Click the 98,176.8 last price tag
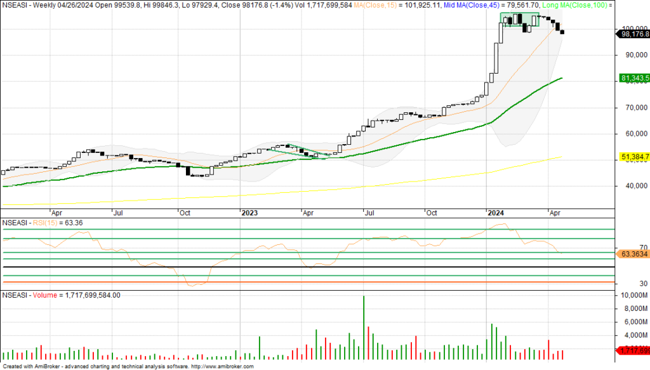This screenshot has height=370, width=650. (632, 34)
